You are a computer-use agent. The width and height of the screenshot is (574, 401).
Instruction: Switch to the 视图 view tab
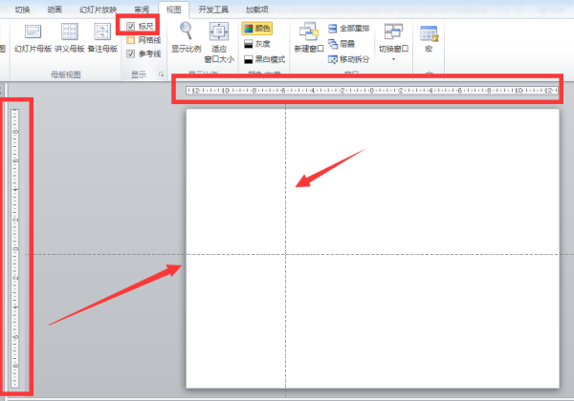tap(173, 10)
